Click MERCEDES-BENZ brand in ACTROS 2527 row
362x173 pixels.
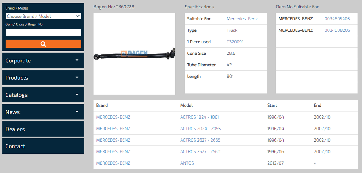click(x=113, y=151)
